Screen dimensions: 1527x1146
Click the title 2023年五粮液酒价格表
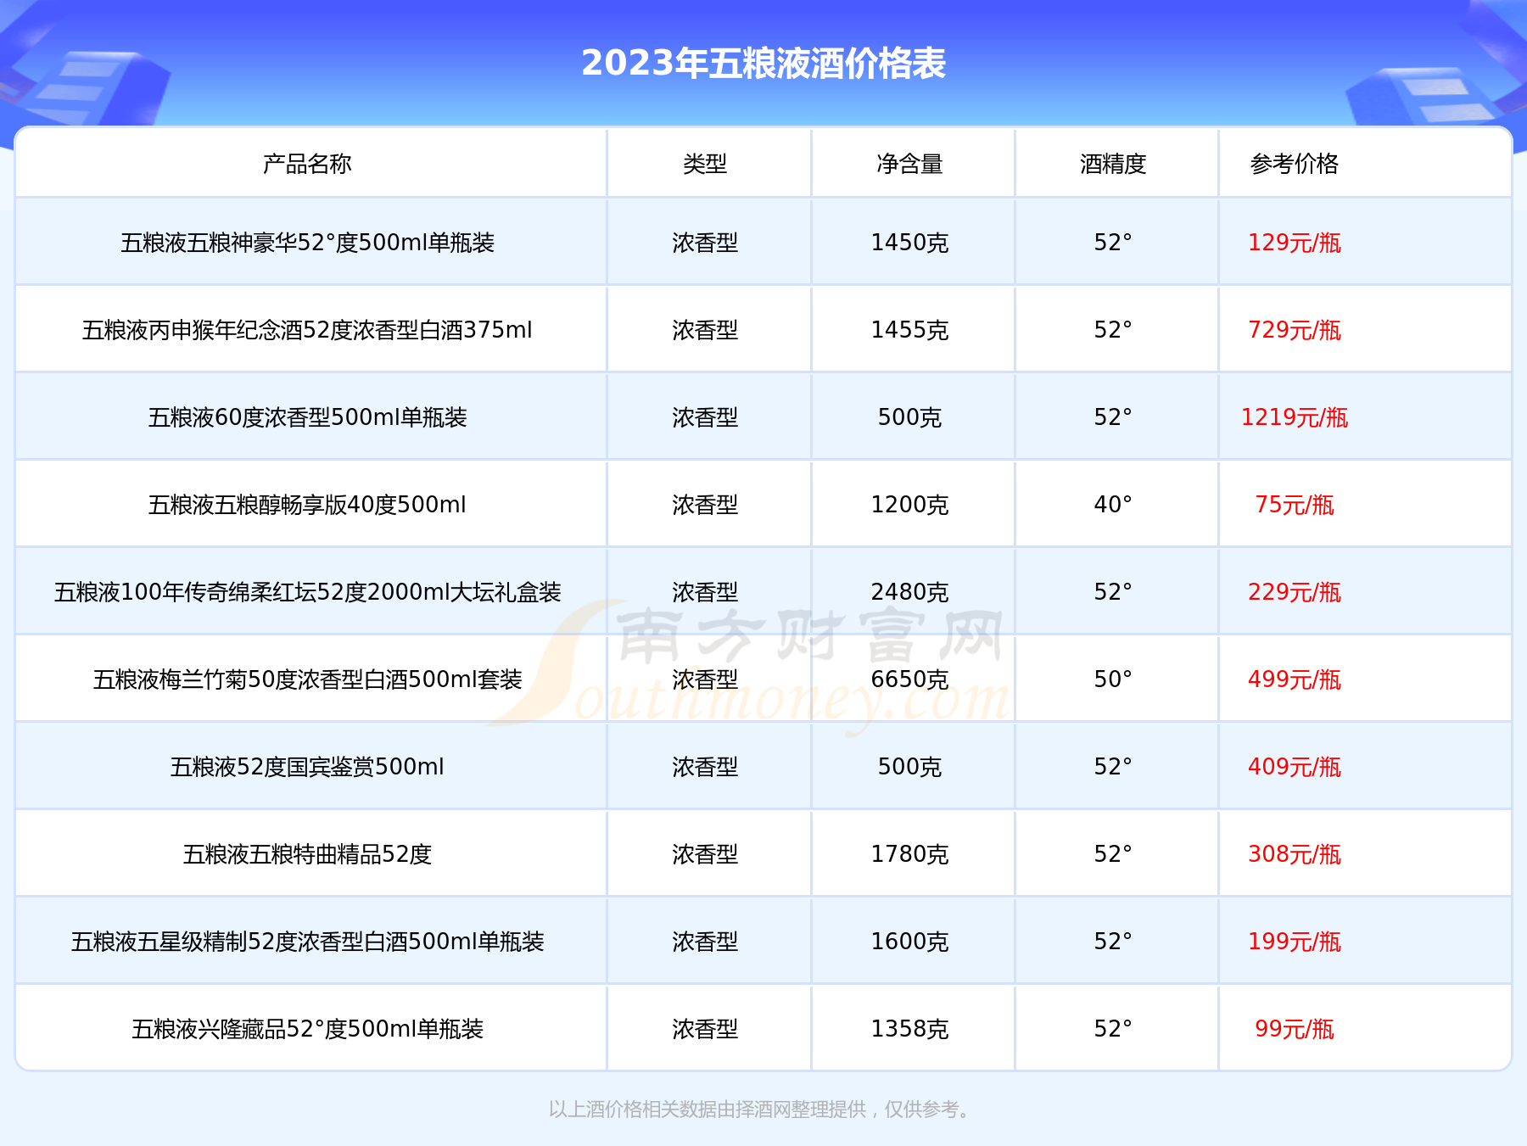(x=763, y=64)
